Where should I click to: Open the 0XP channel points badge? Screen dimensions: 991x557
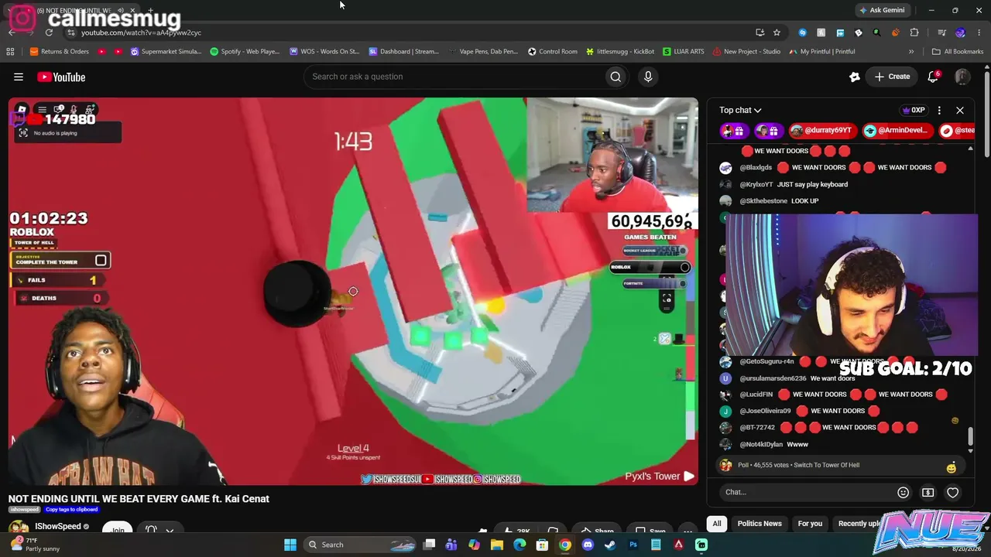(x=914, y=110)
